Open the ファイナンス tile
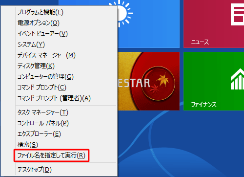244x177 pixels. tap(214, 81)
